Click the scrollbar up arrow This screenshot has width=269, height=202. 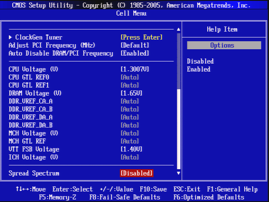click(x=178, y=29)
